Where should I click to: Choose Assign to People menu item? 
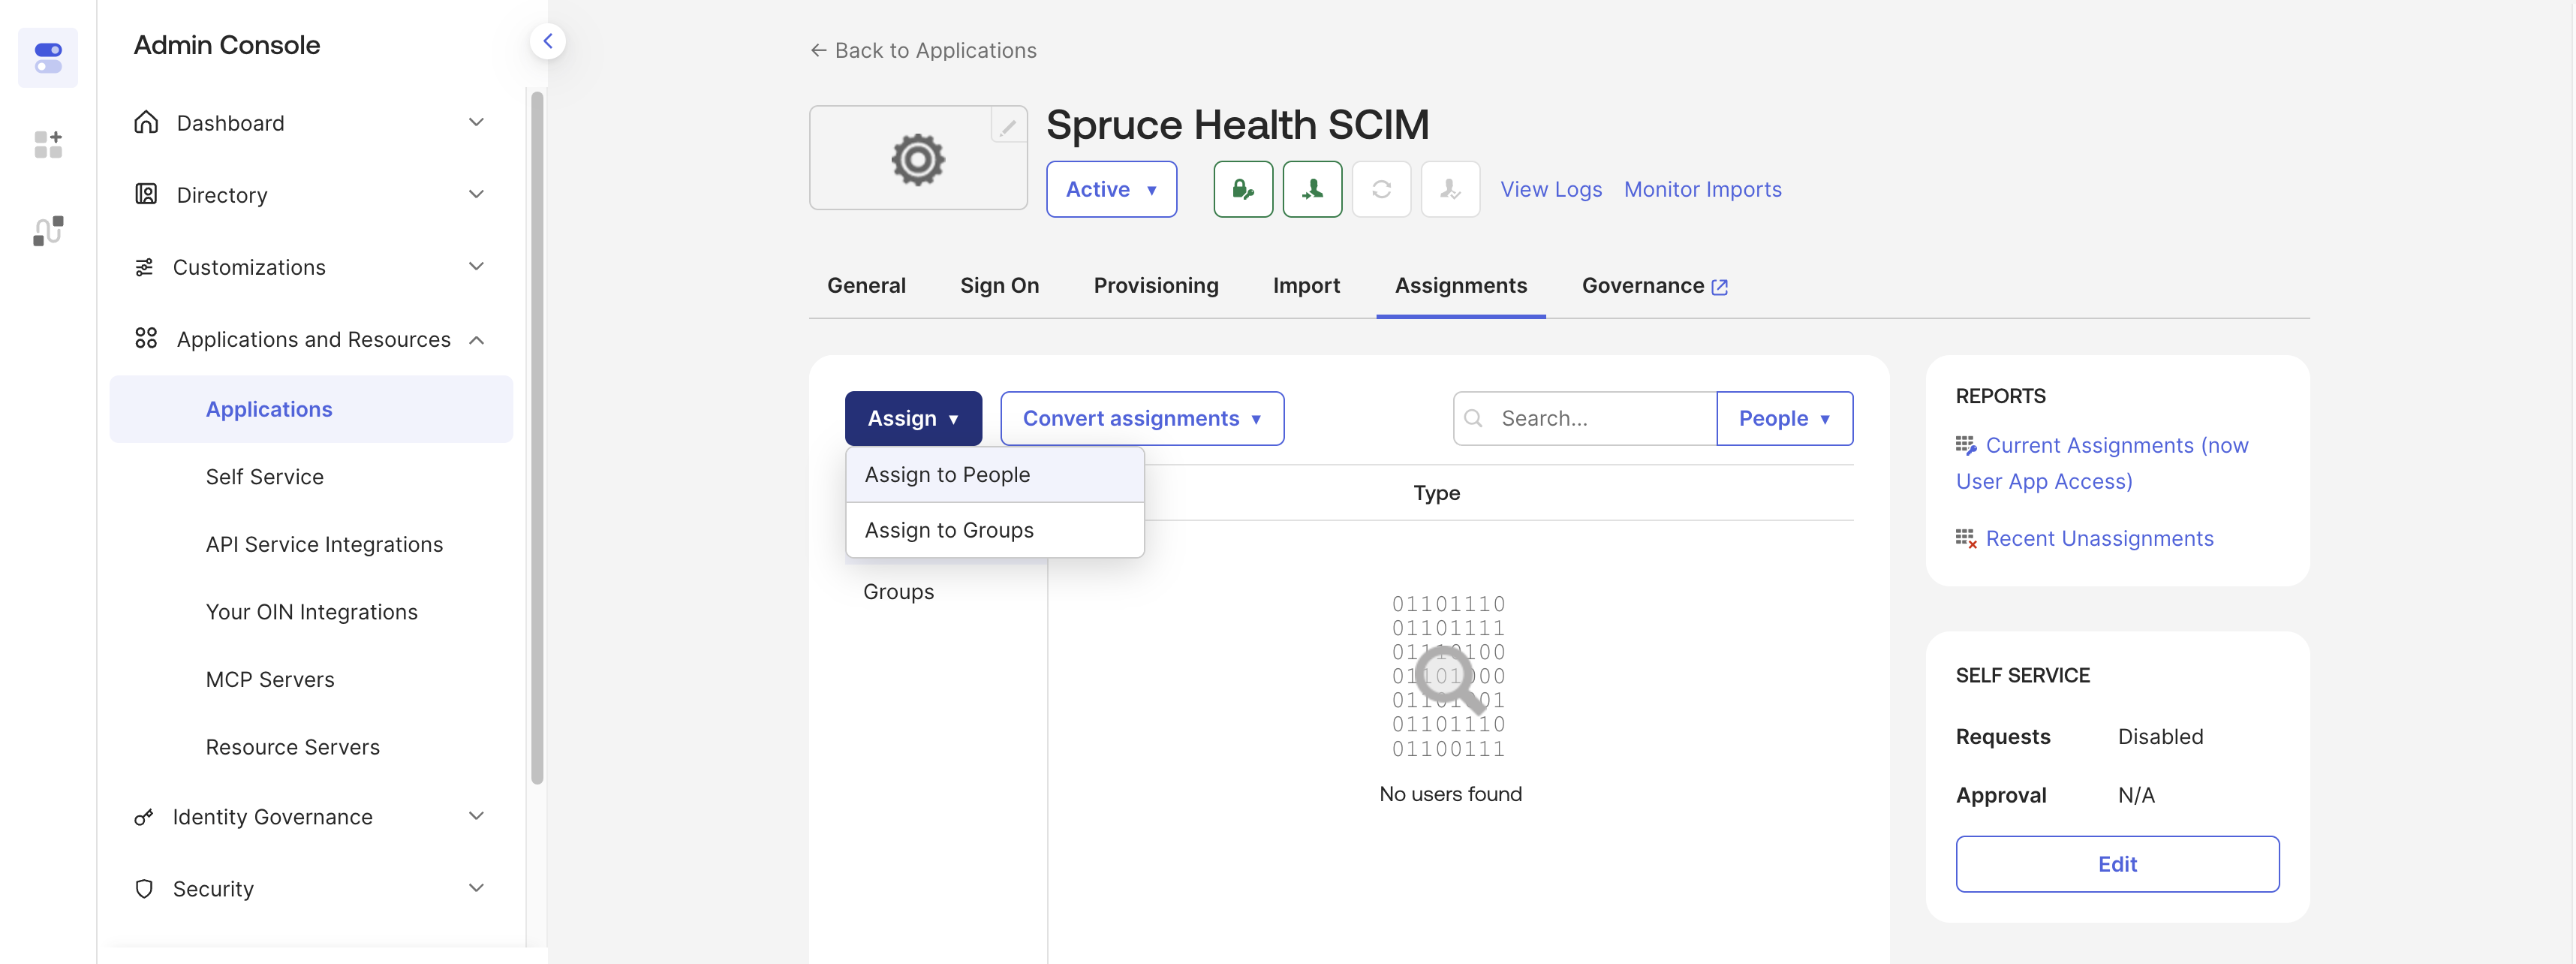pyautogui.click(x=995, y=475)
